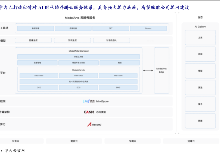The width and height of the screenshot is (220, 153).
Task: Select the 算法 card in AI Gallery
Action: [200, 87]
